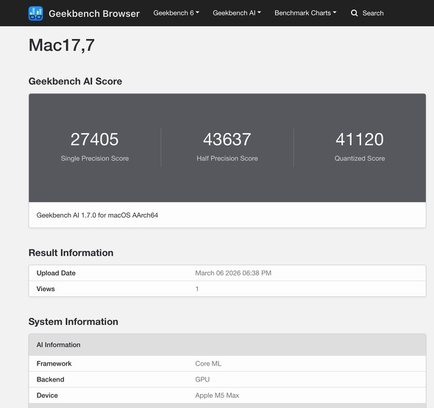The height and width of the screenshot is (408, 434).
Task: Select the Geekbench AI 1.7.0 version text
Action: (97, 215)
